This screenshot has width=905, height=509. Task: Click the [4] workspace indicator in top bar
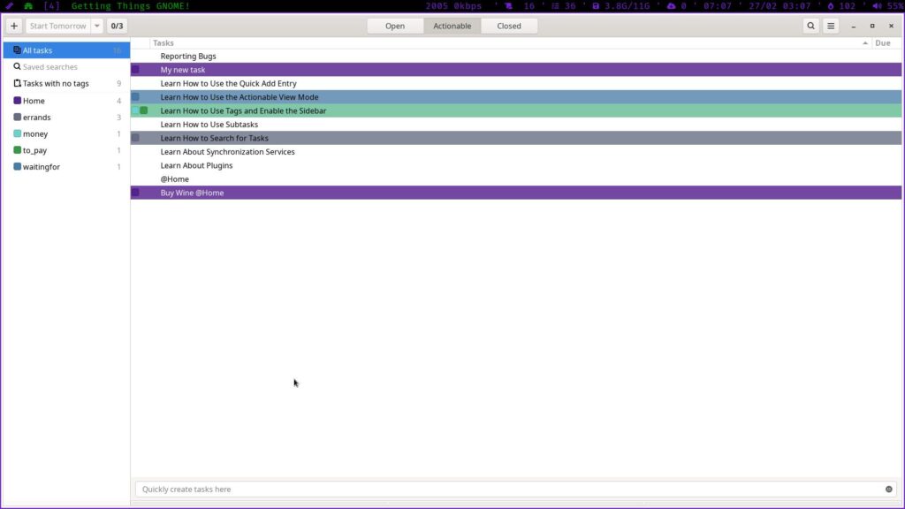pos(51,6)
